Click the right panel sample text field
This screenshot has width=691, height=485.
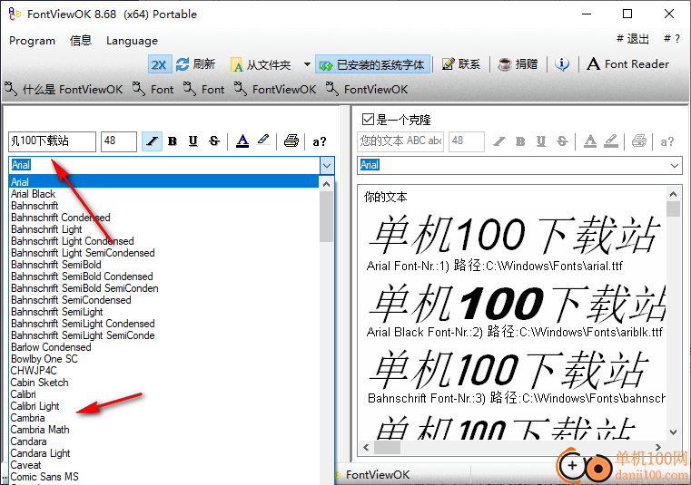click(400, 141)
